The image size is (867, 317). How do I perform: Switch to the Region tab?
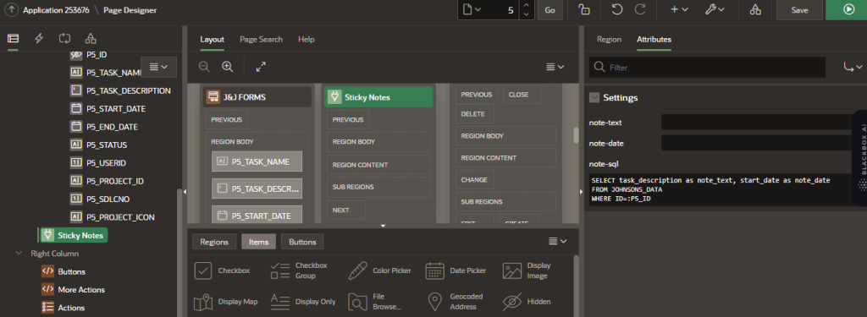[x=610, y=39]
